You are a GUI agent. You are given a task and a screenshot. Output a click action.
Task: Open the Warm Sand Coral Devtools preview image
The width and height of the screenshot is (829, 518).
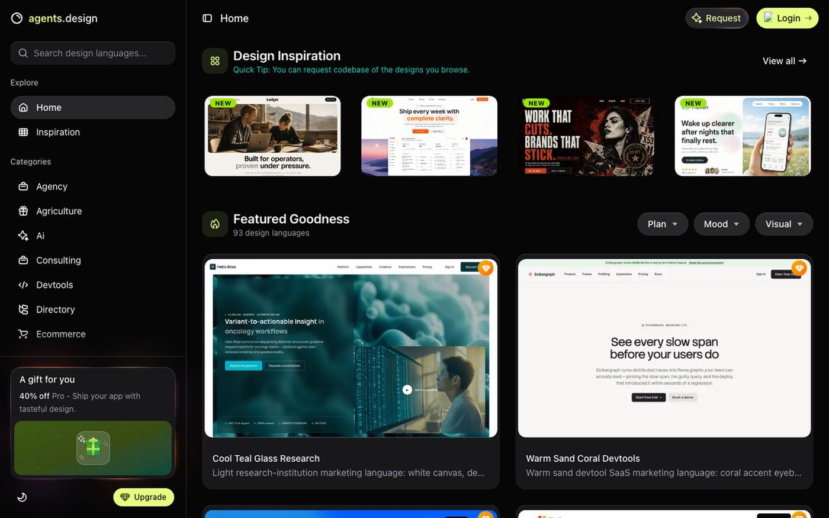(x=664, y=348)
